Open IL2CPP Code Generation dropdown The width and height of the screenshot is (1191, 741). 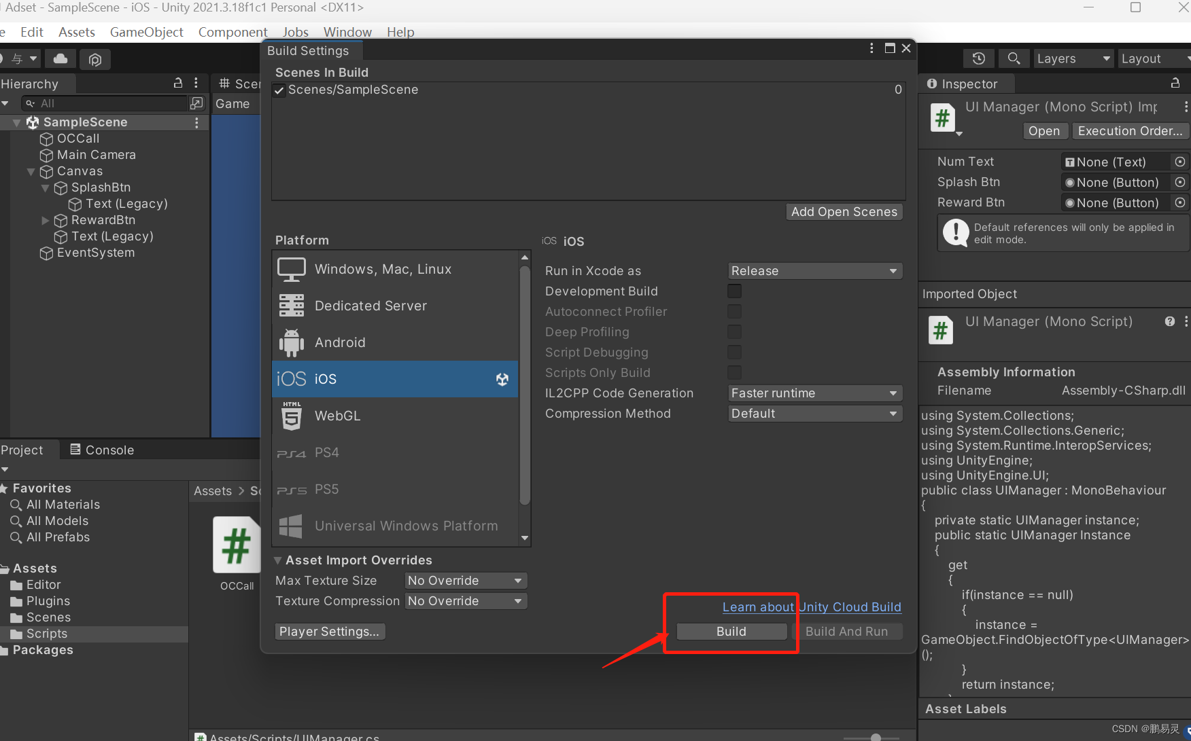click(815, 393)
